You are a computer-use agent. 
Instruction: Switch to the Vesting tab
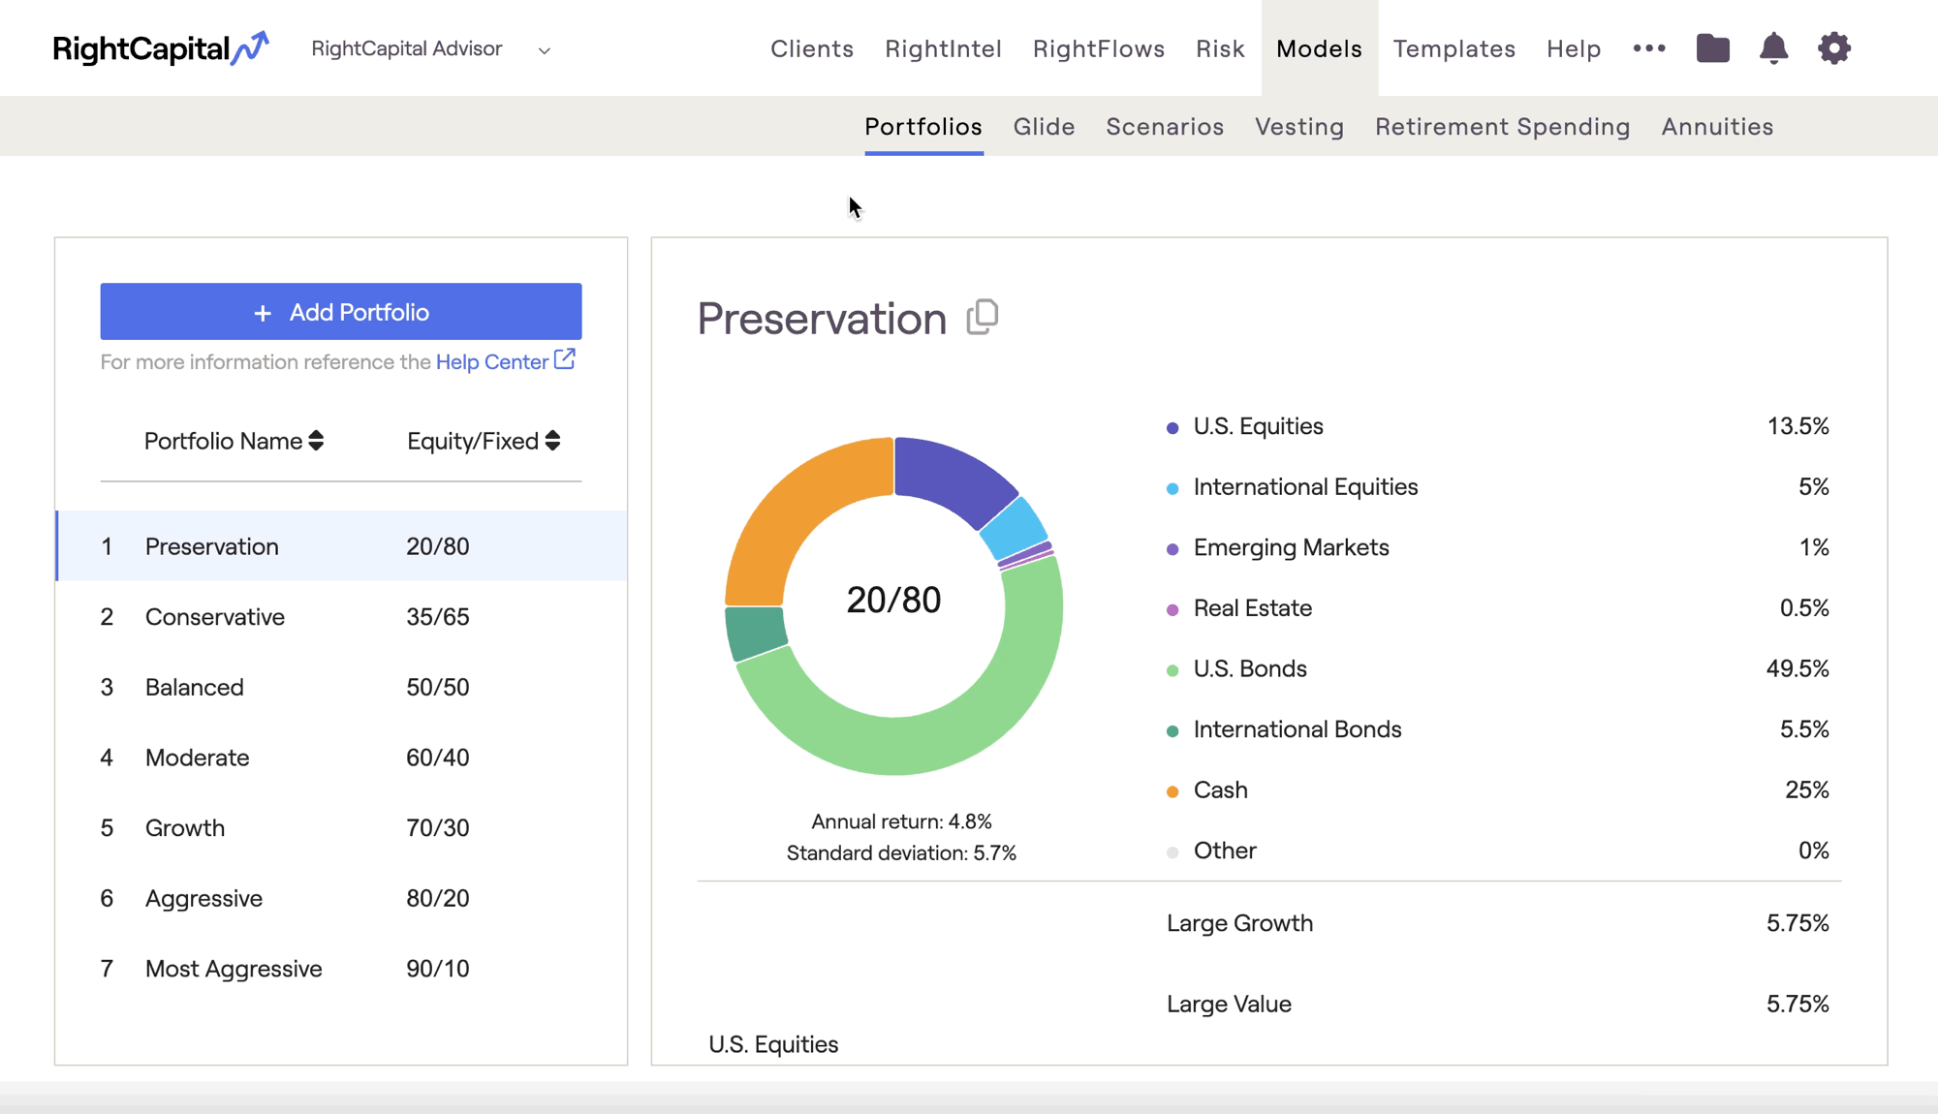[1299, 127]
